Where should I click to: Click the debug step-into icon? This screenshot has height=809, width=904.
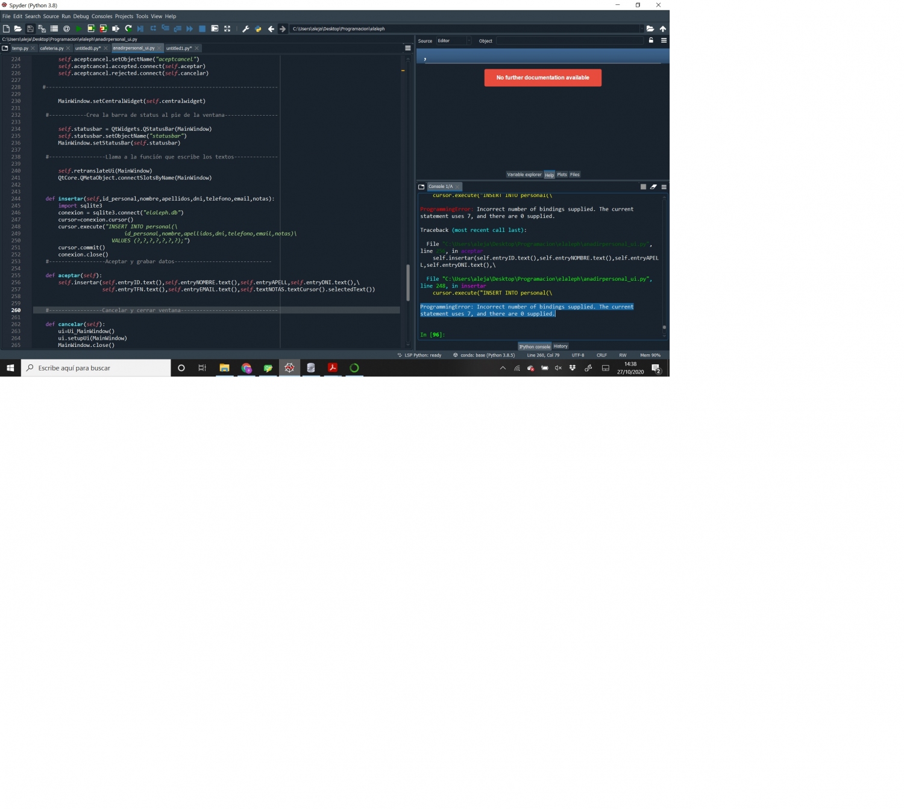pos(165,28)
